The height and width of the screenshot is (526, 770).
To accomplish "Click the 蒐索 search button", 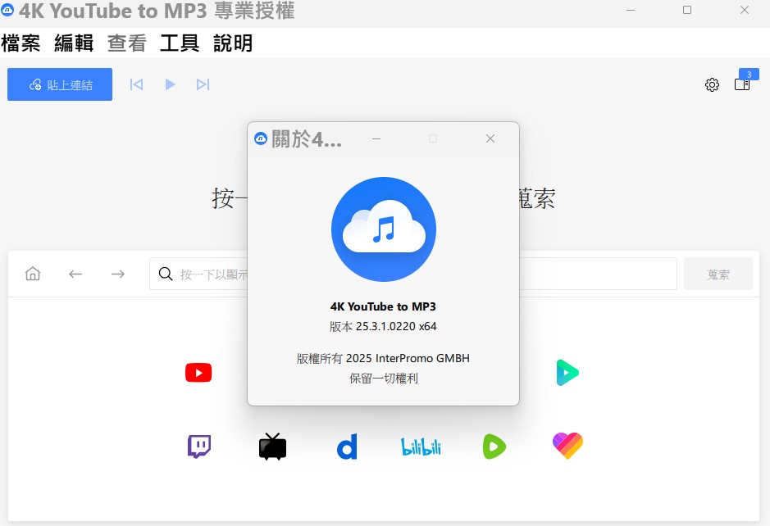I will [718, 274].
